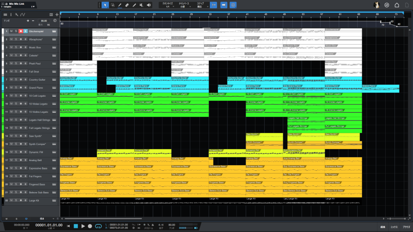
Task: Click the loop playback button
Action: click(98, 226)
